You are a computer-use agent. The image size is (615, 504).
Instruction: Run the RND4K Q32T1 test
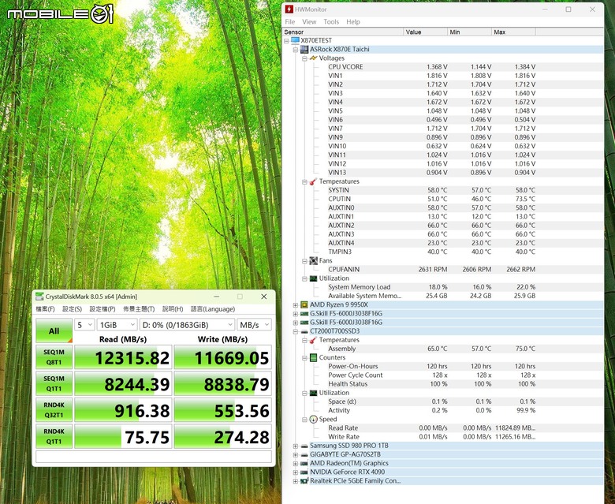(54, 410)
